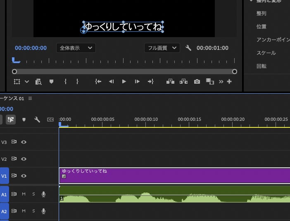The height and width of the screenshot is (221, 290).
Task: Toggle track targeting for A1
Action: (x=4, y=194)
